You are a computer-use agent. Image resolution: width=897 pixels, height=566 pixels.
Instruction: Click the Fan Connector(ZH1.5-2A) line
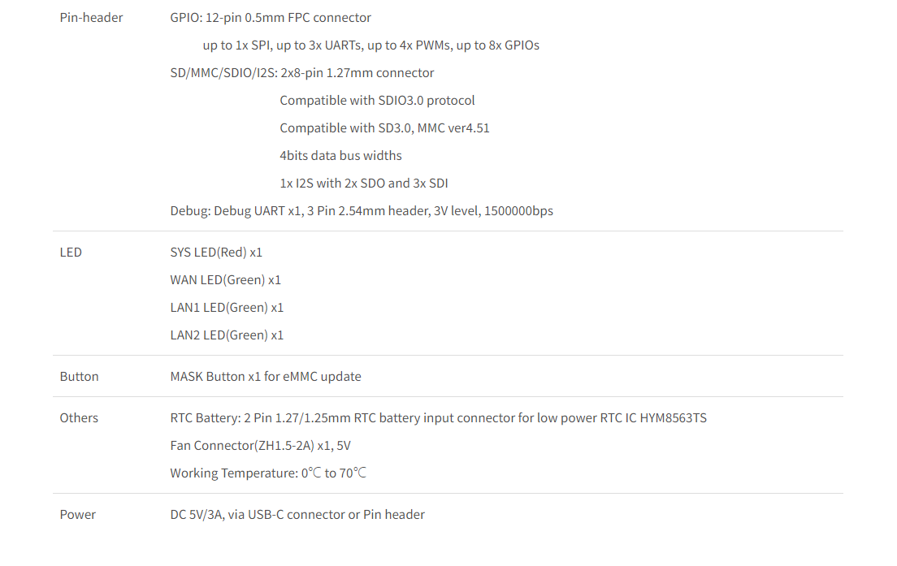click(x=260, y=445)
